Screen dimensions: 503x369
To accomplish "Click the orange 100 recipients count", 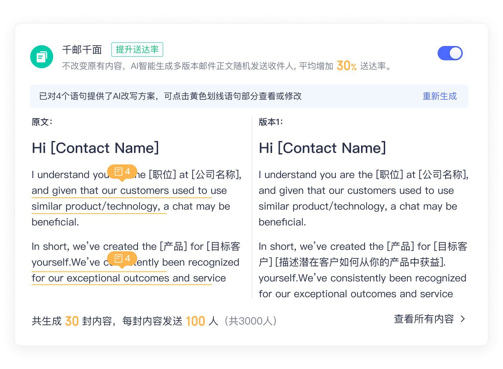I will (195, 321).
